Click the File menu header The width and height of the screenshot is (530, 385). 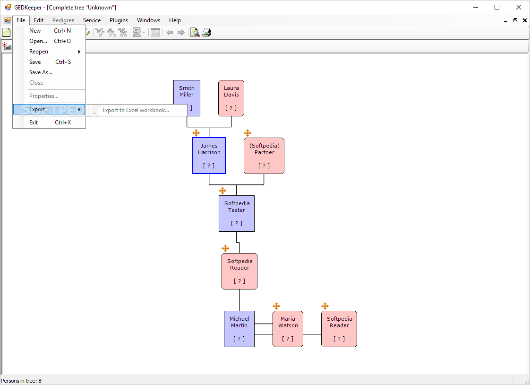21,20
